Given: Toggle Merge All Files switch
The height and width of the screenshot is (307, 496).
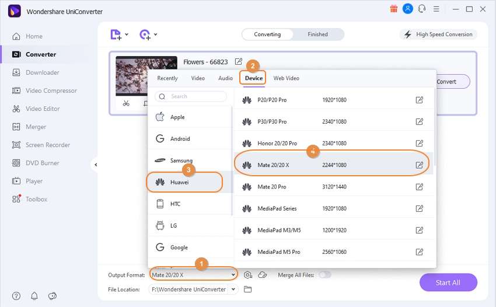Looking at the screenshot, I should pyautogui.click(x=325, y=275).
